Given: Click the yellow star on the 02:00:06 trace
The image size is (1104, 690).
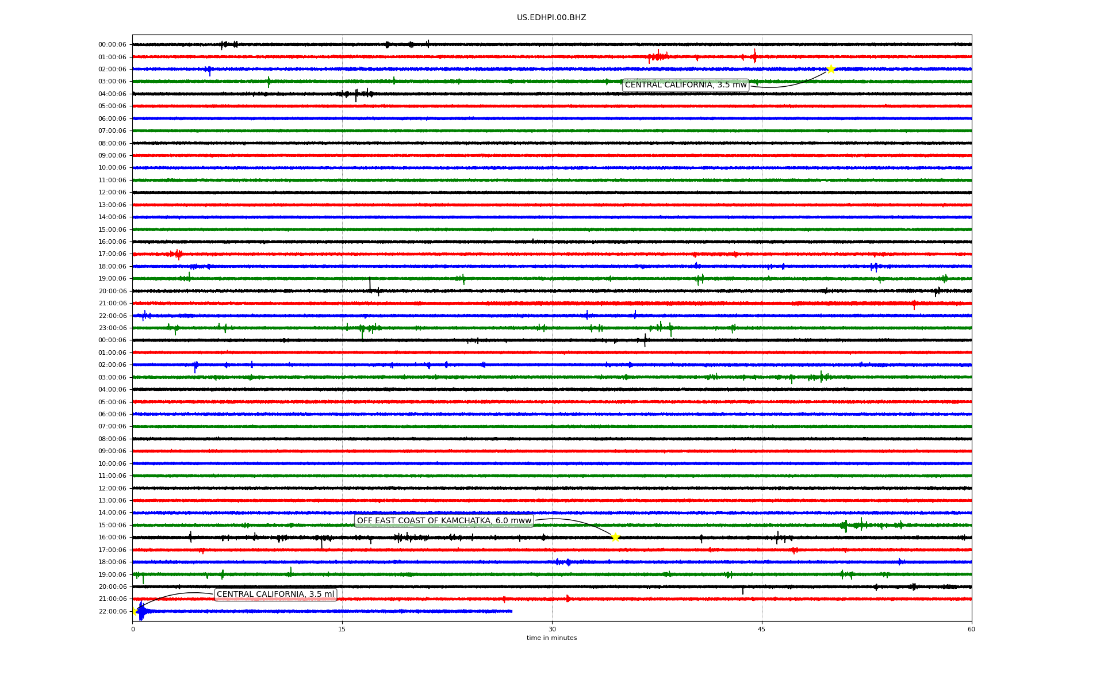Looking at the screenshot, I should pyautogui.click(x=830, y=69).
